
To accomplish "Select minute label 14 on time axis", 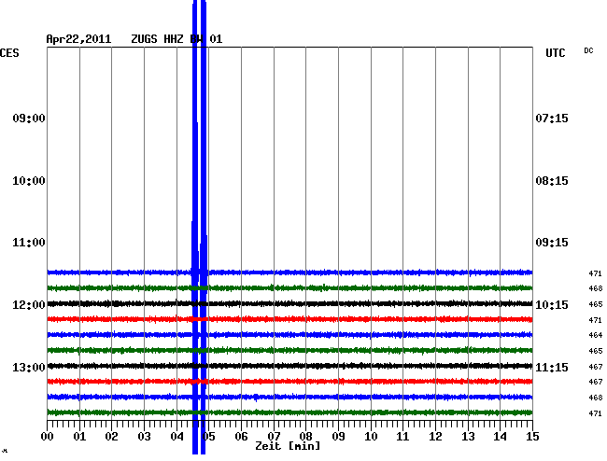I will pos(501,437).
